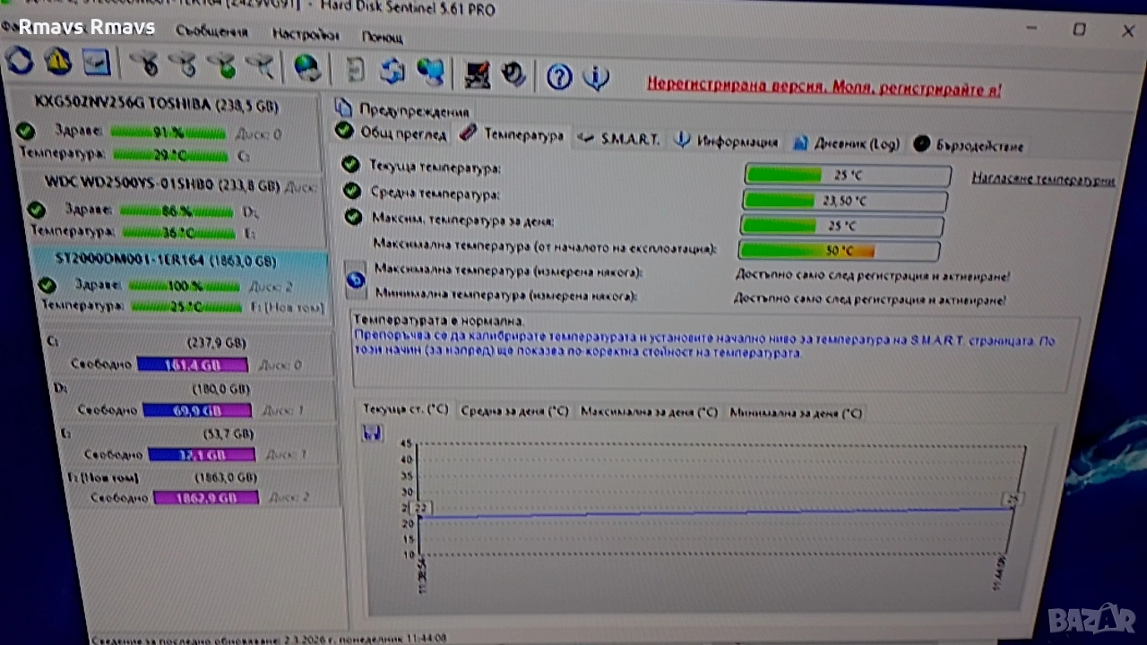Show the Средна за деня graph tab
The image size is (1147, 645).
[513, 411]
